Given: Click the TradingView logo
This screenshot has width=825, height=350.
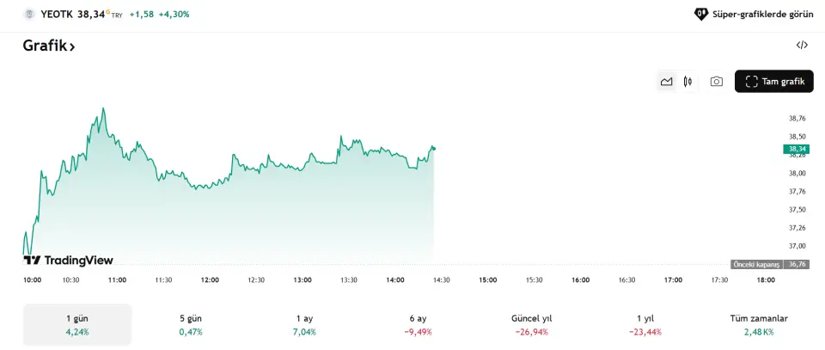Looking at the screenshot, I should point(68,260).
